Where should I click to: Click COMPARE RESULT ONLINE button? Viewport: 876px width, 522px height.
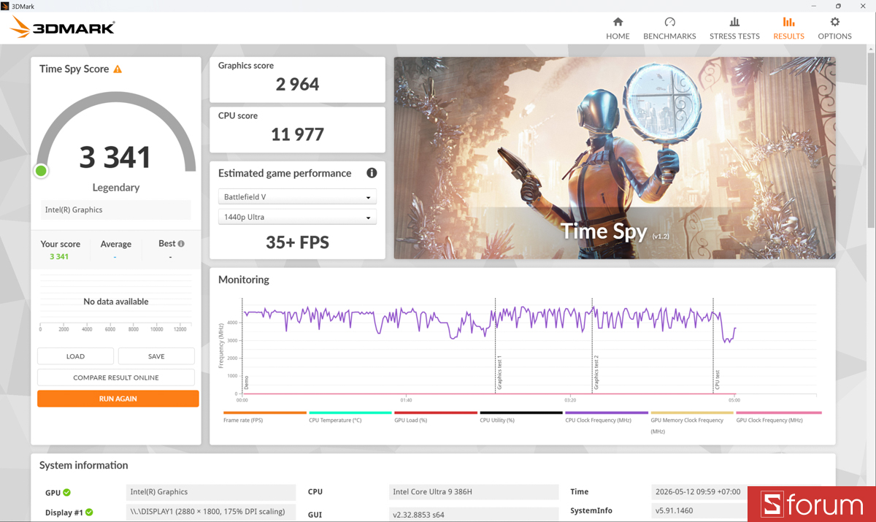[116, 377]
